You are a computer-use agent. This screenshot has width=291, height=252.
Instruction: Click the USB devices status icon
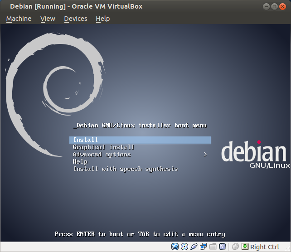(x=194, y=247)
